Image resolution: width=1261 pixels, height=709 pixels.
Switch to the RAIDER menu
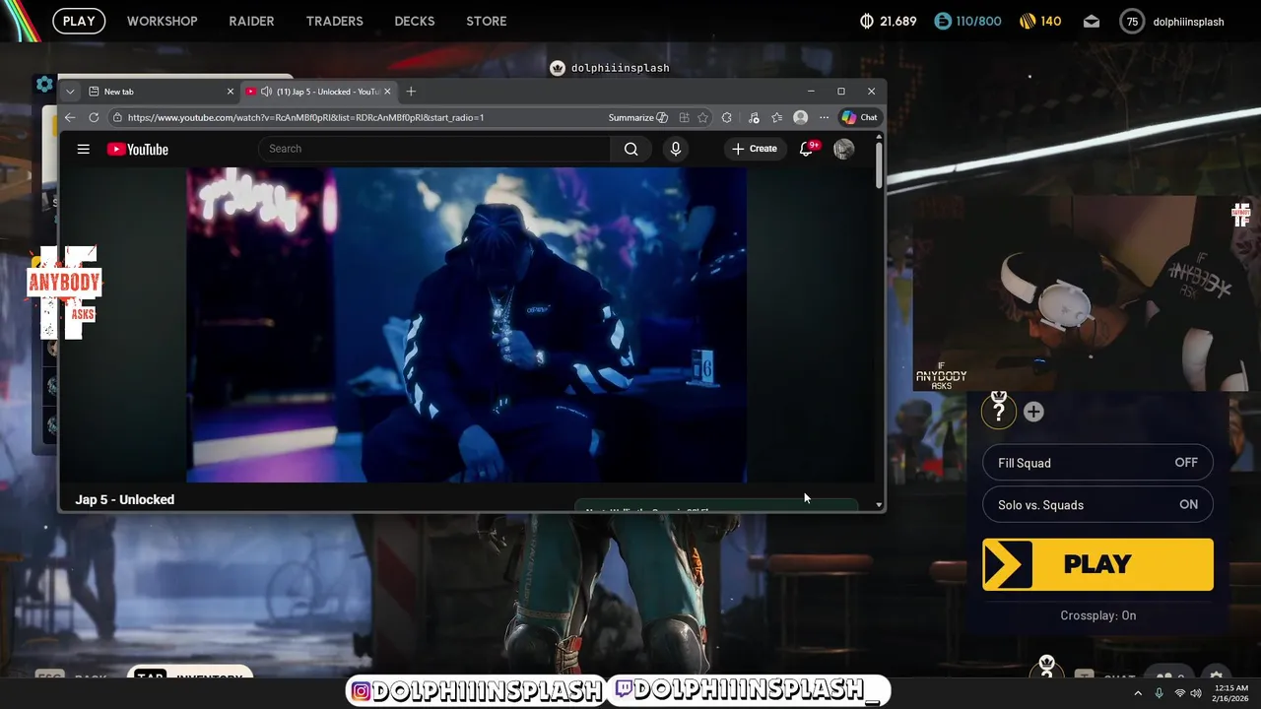251,21
